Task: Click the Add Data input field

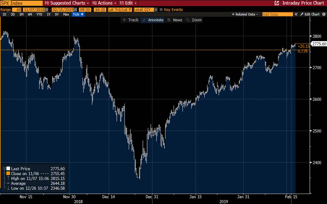Action: [x=277, y=15]
